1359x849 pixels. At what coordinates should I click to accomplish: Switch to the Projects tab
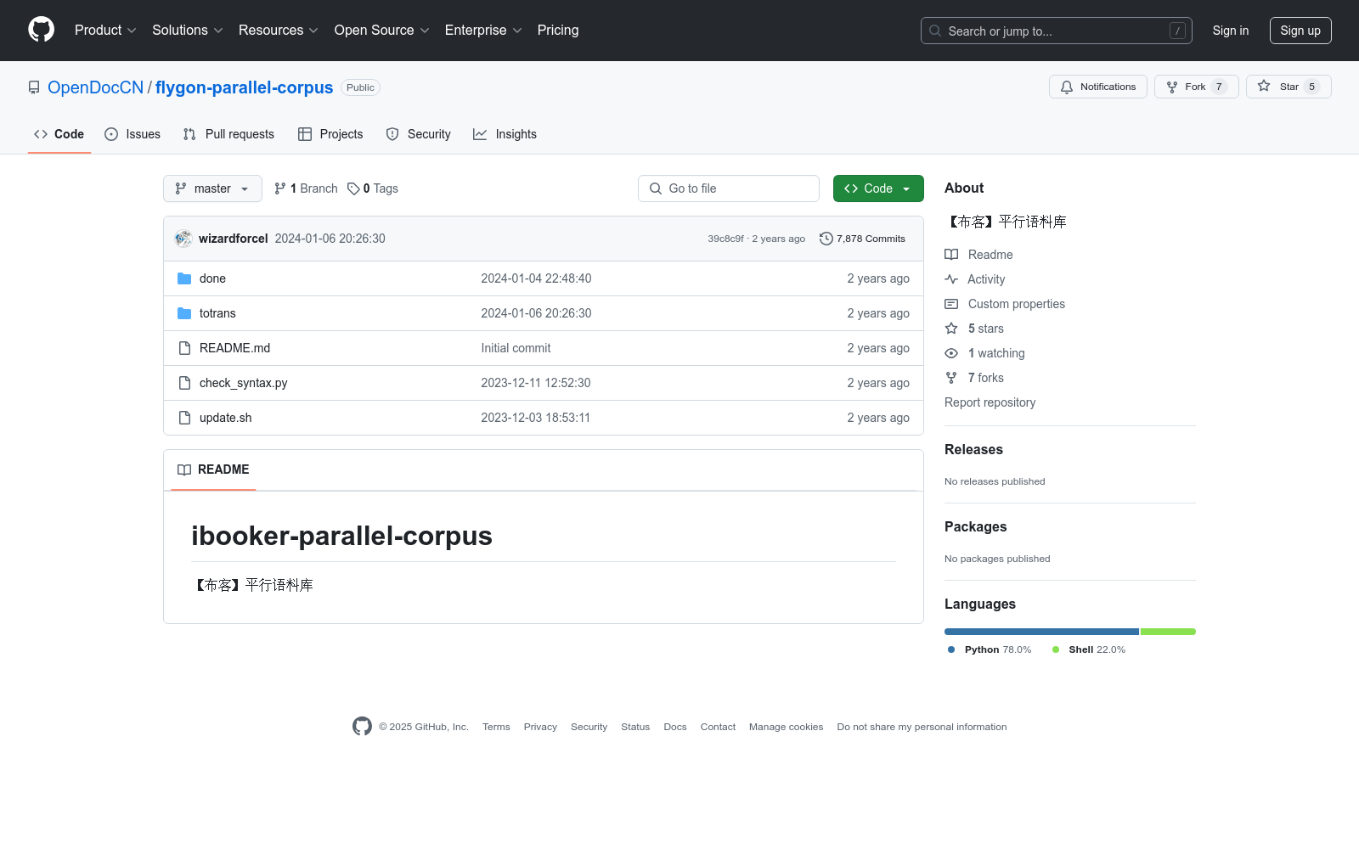click(330, 134)
